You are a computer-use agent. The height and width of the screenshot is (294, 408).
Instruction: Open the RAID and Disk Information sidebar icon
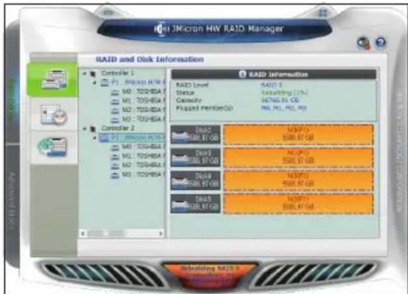click(x=54, y=80)
